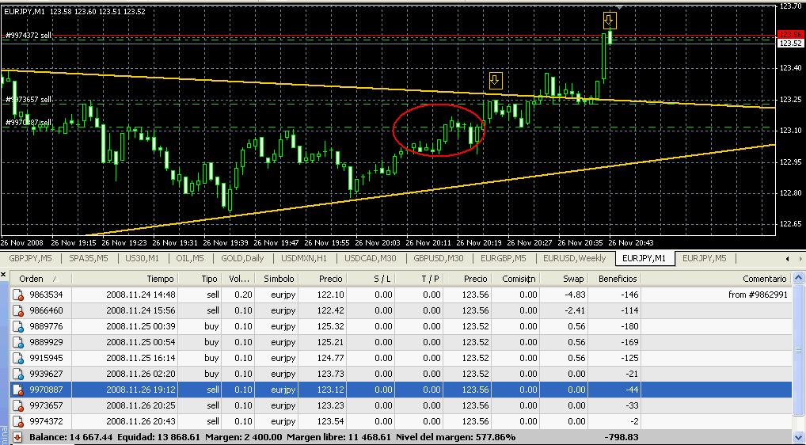Screen dimensions: 806x445
Task: Open the GOLD,Daily chart tab
Action: pyautogui.click(x=242, y=258)
